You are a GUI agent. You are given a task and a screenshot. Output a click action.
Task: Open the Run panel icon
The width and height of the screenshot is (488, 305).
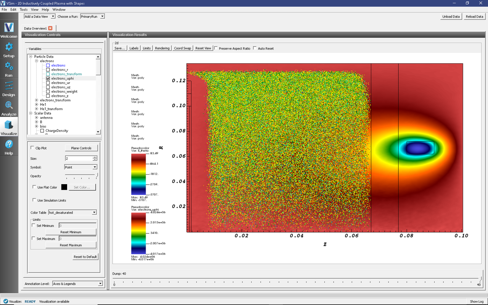tap(9, 66)
